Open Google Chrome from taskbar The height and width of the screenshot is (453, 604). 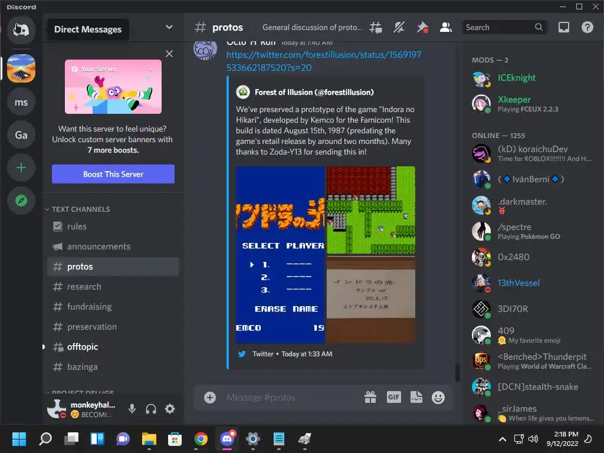tap(201, 439)
